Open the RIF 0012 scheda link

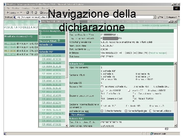[x=52, y=95]
